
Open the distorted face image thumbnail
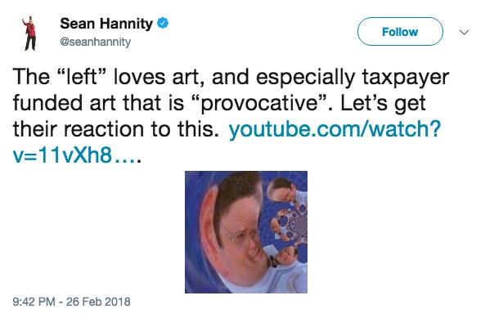(246, 232)
